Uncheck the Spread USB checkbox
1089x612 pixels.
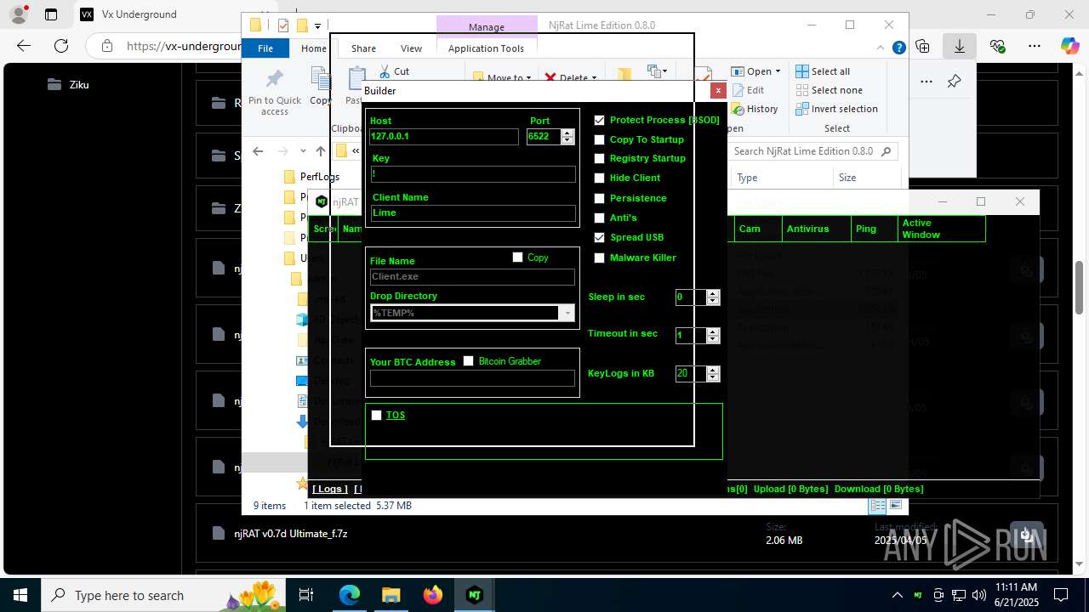(600, 237)
